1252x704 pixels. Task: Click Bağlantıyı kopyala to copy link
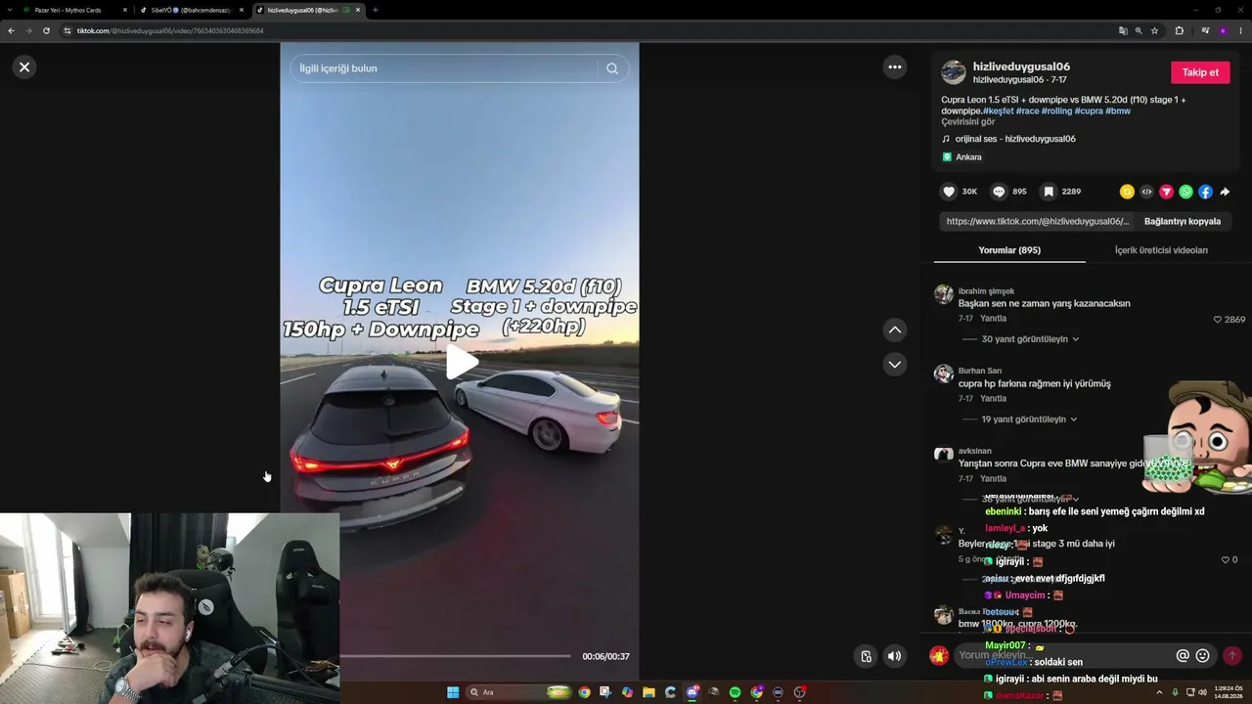click(1183, 222)
